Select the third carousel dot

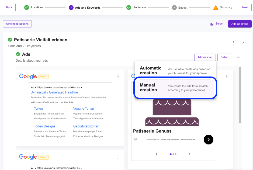(x=176, y=154)
